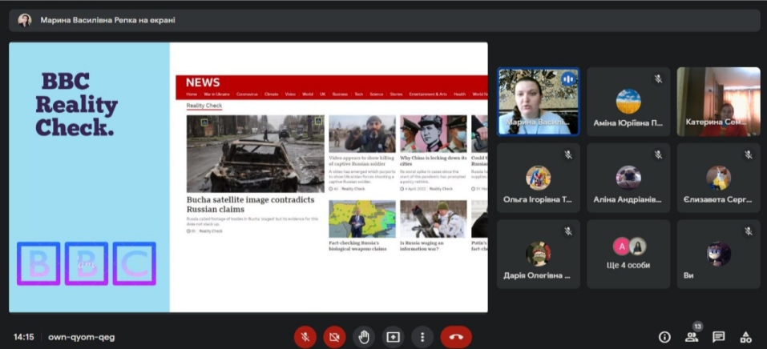The image size is (767, 349).
Task: Click the muted mic icon on Аміна's tile
Action: coord(658,78)
